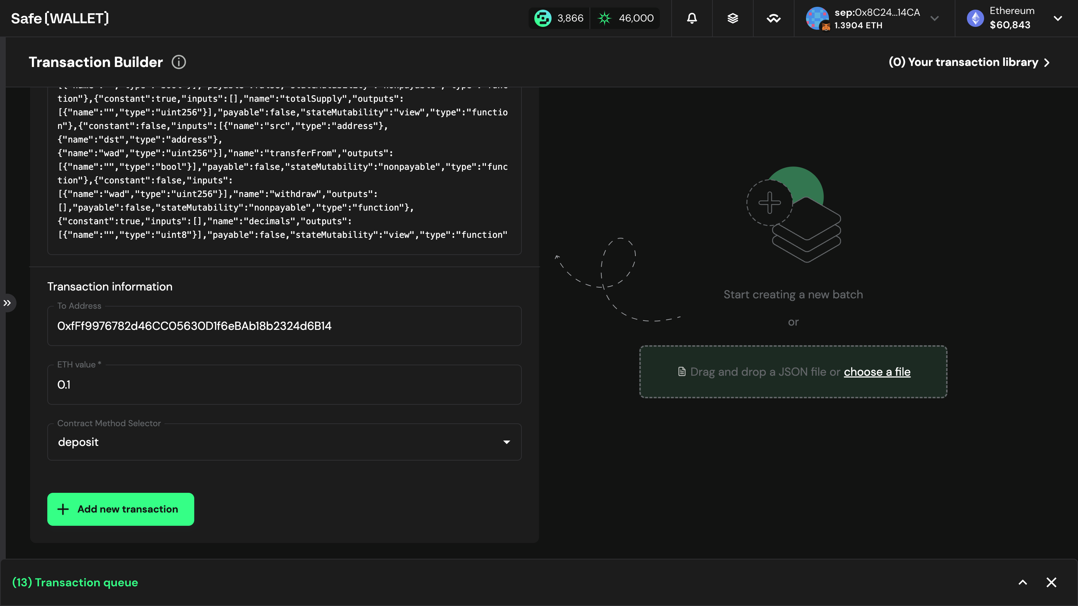Image resolution: width=1078 pixels, height=606 pixels.
Task: Open the Ethereum network dropdown chevron
Action: (x=1058, y=18)
